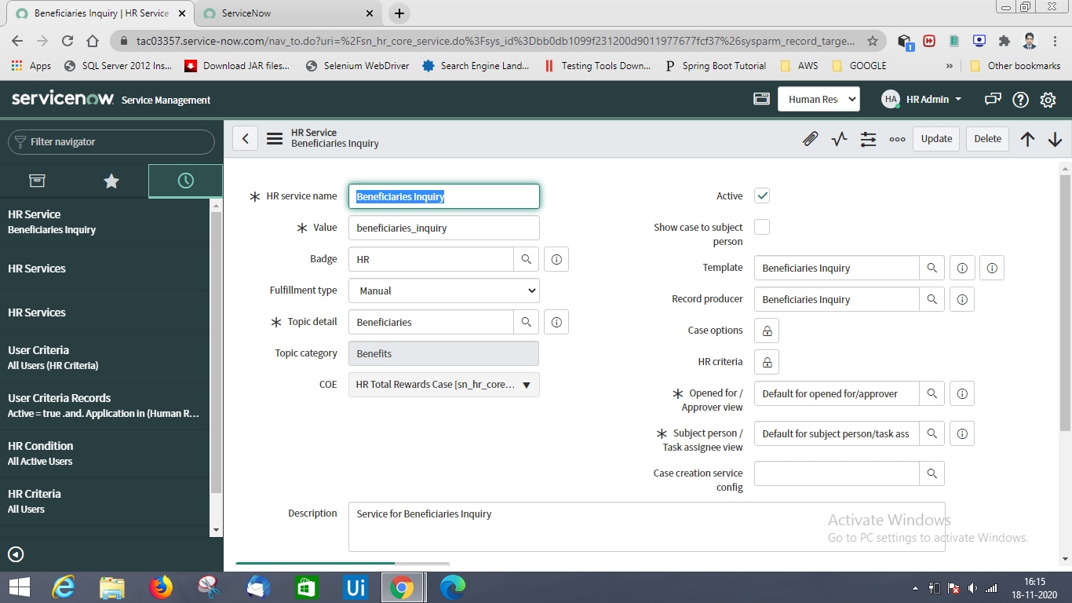Open the form context hamburger menu
This screenshot has width=1072, height=603.
pos(275,139)
